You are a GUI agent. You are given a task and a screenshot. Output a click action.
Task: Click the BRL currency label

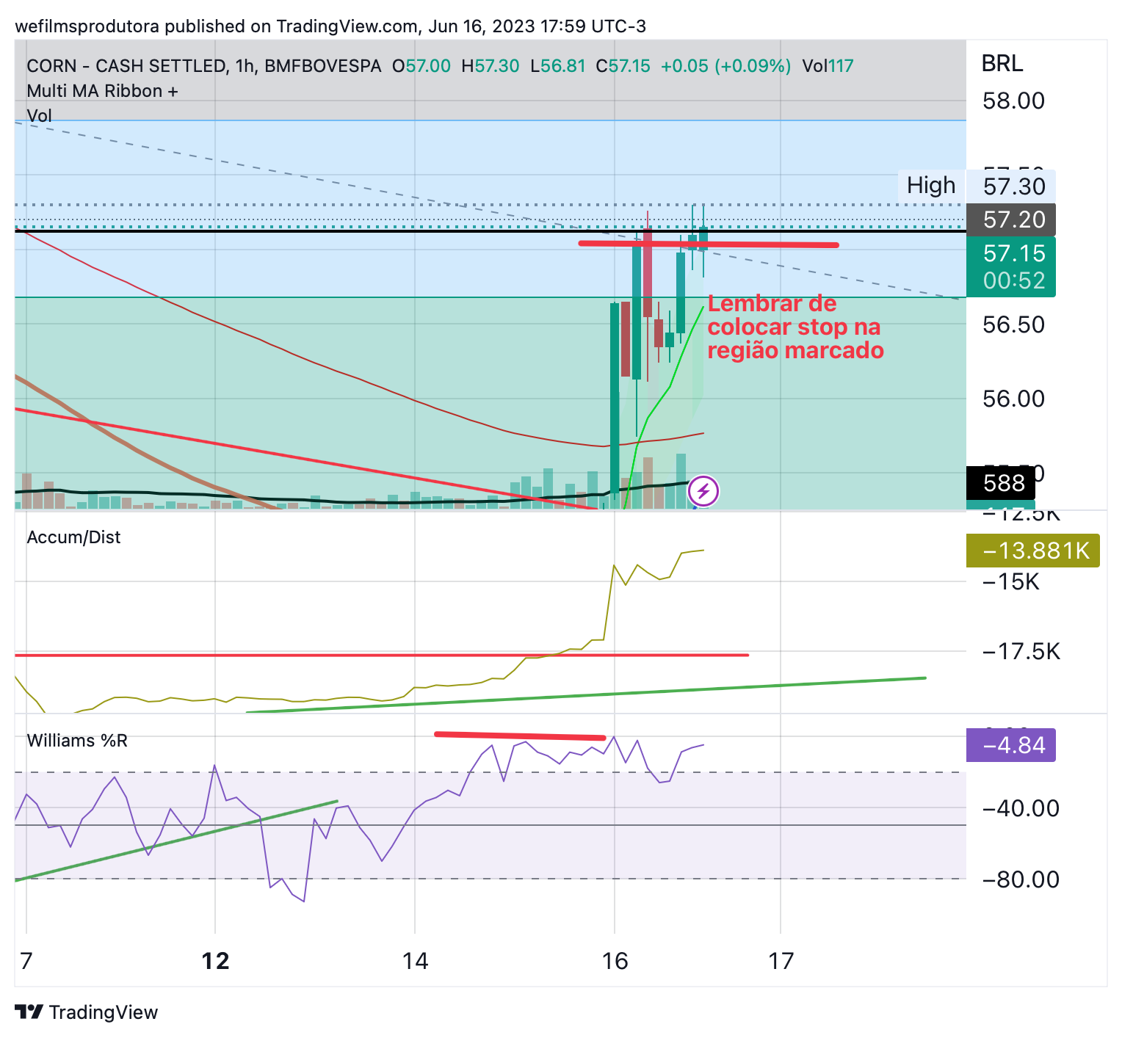pyautogui.click(x=1002, y=64)
